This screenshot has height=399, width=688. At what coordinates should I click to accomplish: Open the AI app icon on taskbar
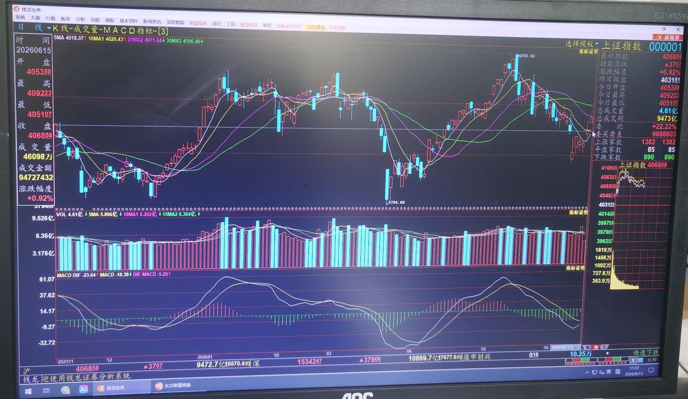[83, 389]
